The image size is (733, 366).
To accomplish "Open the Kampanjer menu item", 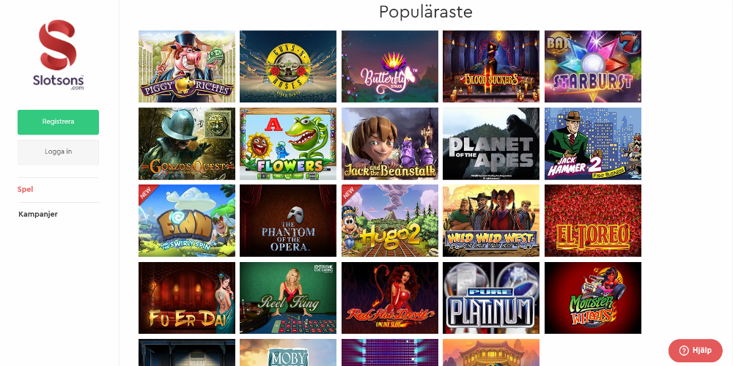I will (x=38, y=214).
